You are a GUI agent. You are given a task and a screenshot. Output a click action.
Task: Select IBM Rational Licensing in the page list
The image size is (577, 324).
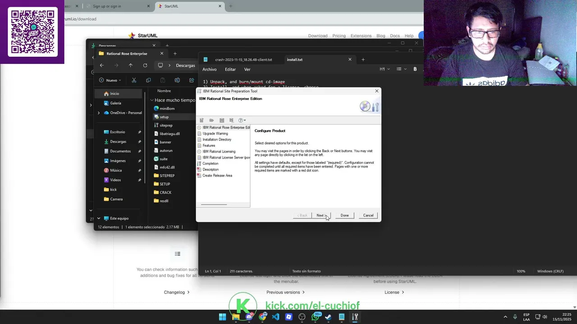(x=219, y=152)
